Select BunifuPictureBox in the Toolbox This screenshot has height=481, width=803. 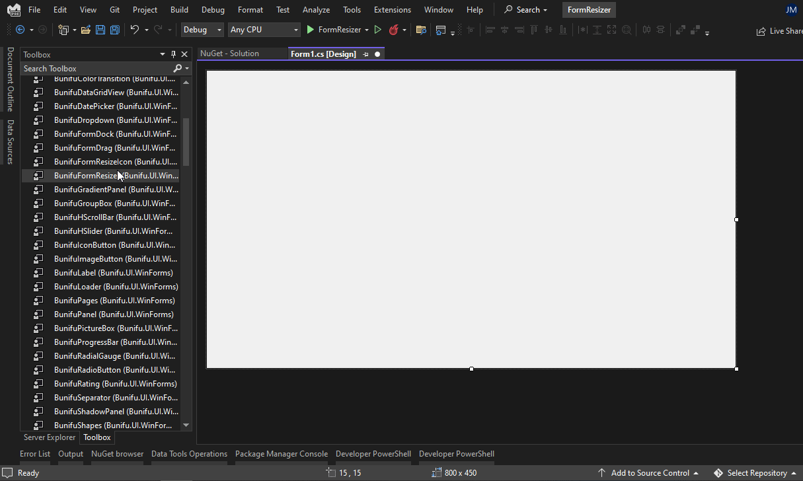[100, 328]
